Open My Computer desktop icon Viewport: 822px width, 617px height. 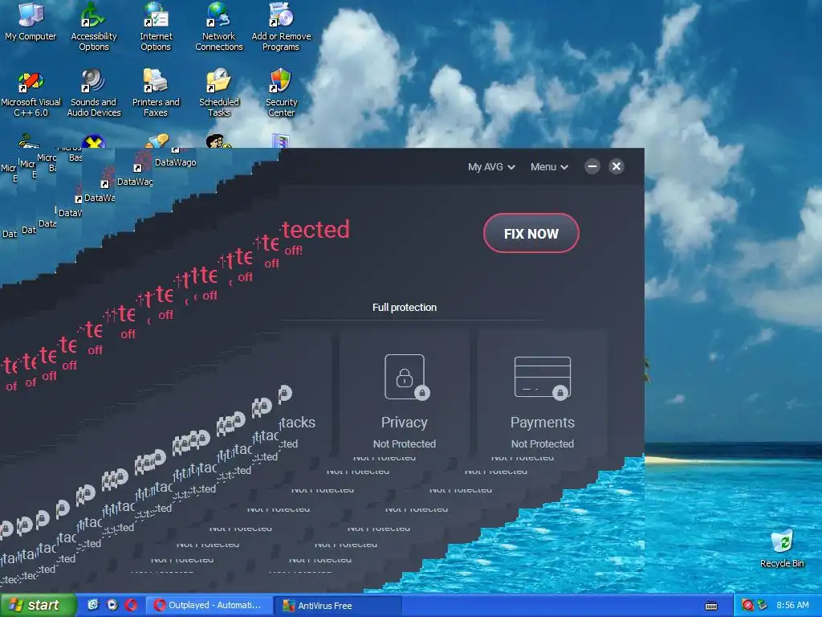point(31,22)
